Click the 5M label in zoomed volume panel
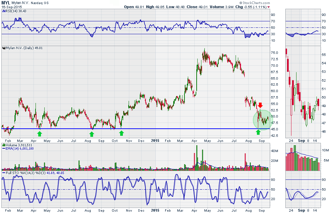330x213 pixels. tap(326, 161)
